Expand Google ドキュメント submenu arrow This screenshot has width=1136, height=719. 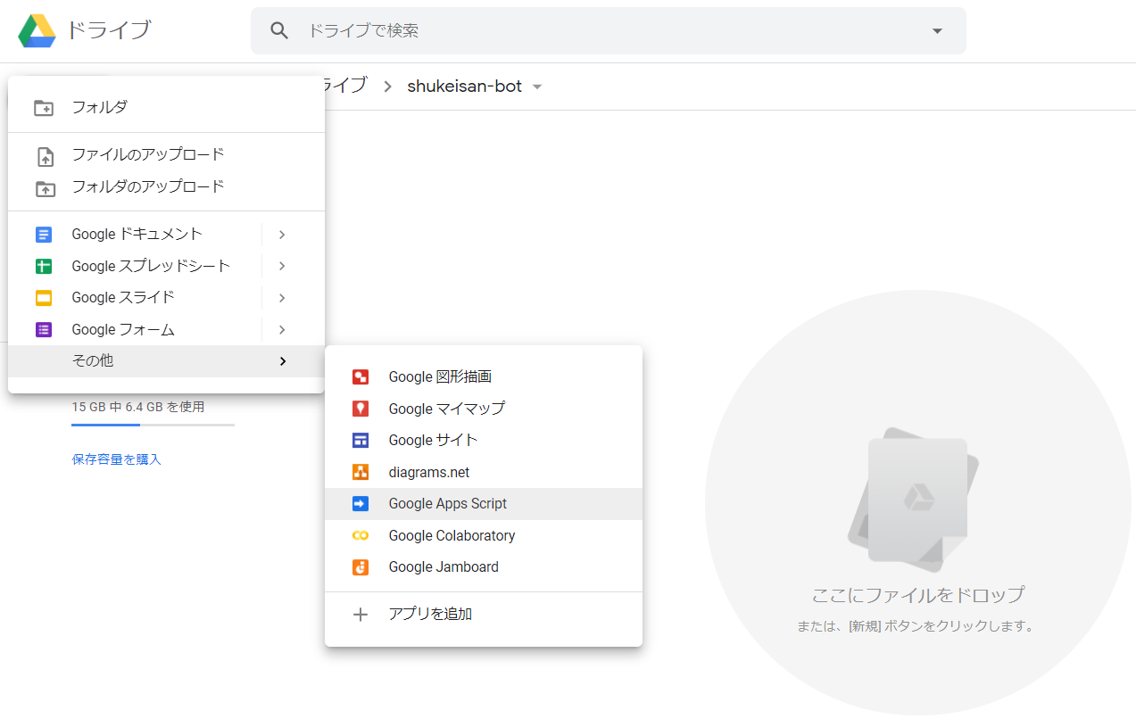point(282,235)
